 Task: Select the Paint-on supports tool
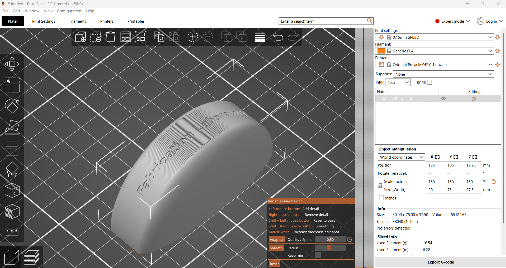tap(12, 169)
